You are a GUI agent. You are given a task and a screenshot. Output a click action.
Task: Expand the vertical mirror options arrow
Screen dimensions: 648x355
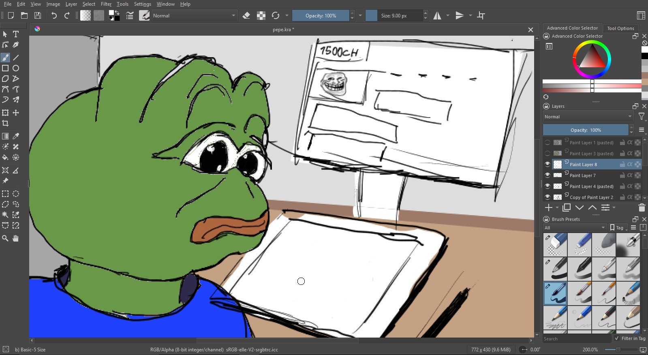[x=470, y=15]
